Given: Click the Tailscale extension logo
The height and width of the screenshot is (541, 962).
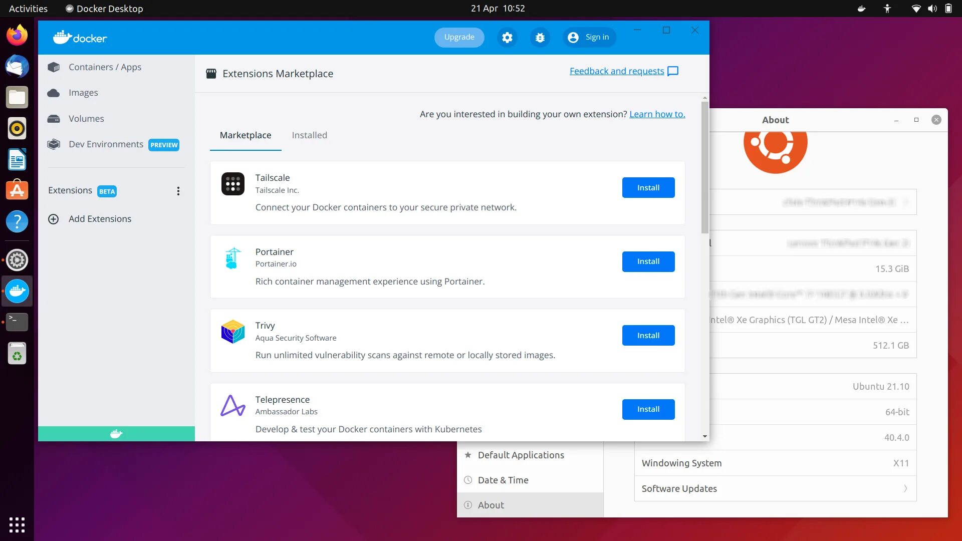Looking at the screenshot, I should click(x=233, y=184).
